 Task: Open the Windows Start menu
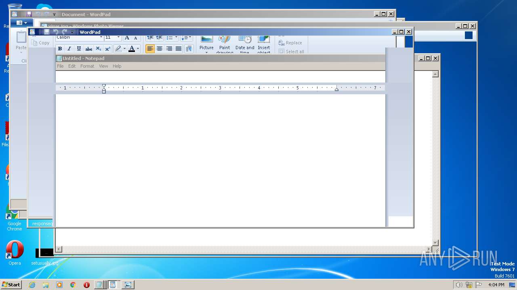tap(11, 284)
